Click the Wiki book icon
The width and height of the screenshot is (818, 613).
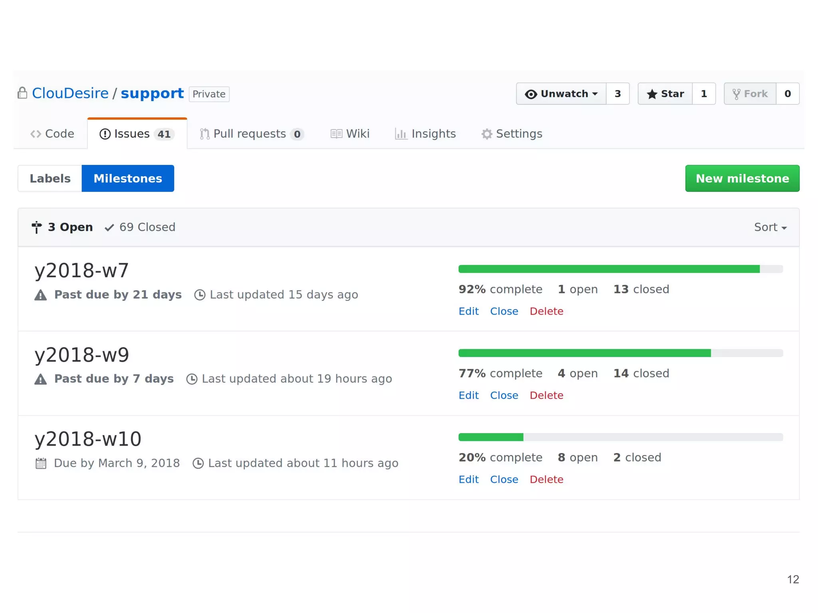[336, 134]
